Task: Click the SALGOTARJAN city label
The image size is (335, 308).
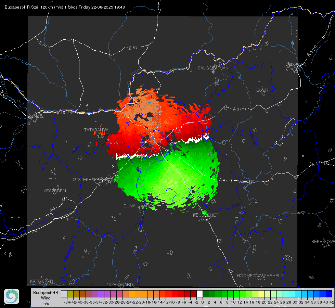Action: point(213,68)
